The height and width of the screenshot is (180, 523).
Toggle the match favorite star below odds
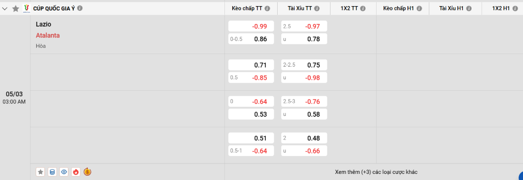coord(41,172)
